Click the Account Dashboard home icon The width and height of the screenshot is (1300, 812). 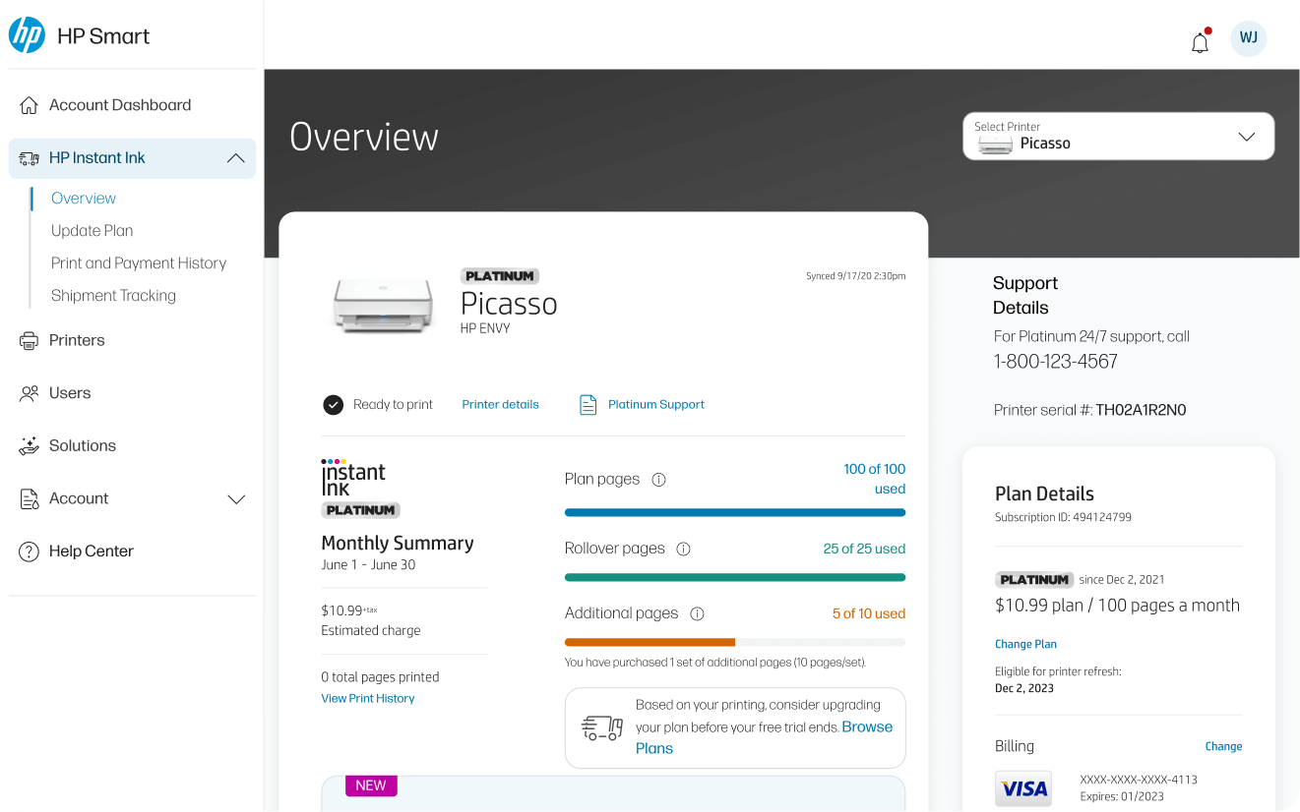pyautogui.click(x=29, y=105)
